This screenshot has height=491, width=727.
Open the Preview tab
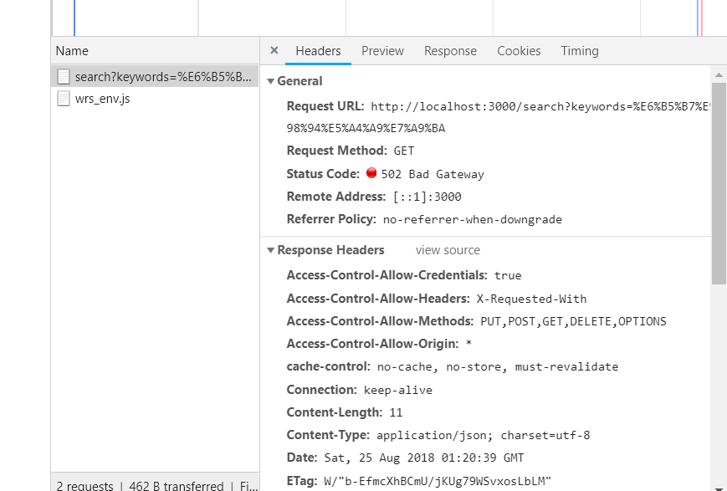click(x=382, y=50)
